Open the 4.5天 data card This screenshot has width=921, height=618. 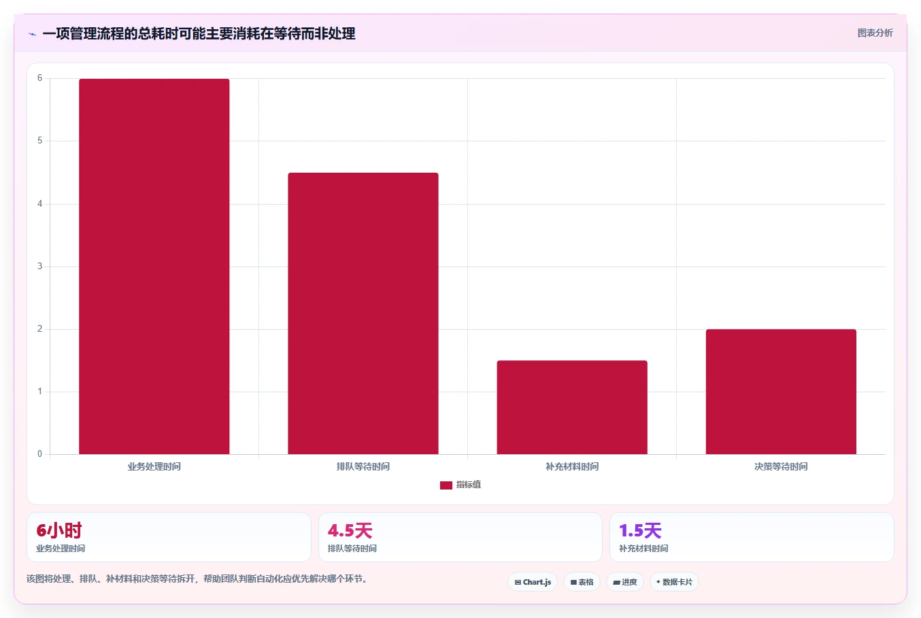pos(460,537)
